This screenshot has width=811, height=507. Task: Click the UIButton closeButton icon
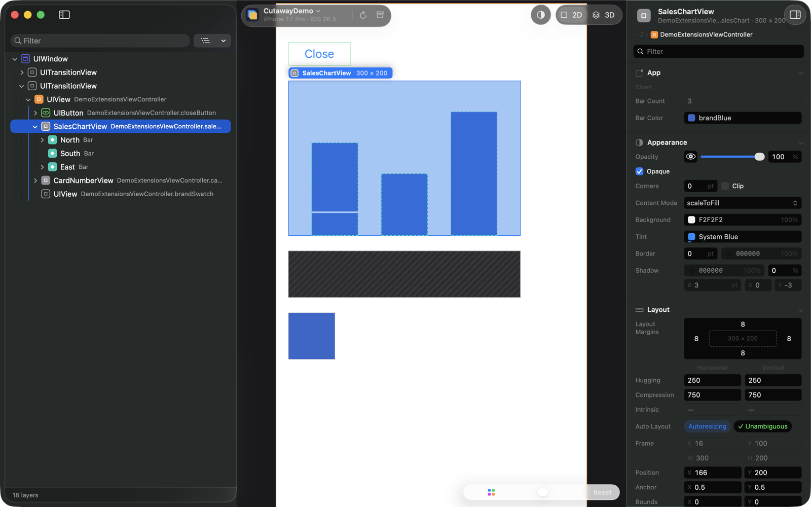(x=46, y=113)
